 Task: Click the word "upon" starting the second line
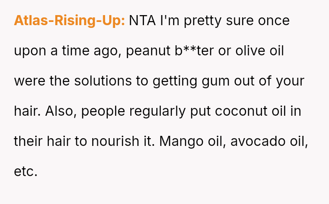(30, 52)
